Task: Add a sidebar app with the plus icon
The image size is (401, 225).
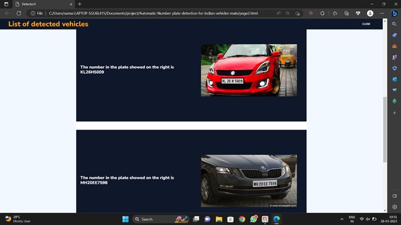Action: [x=394, y=113]
